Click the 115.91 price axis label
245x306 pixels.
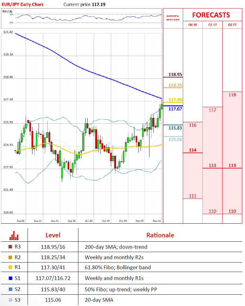[x=8, y=122]
